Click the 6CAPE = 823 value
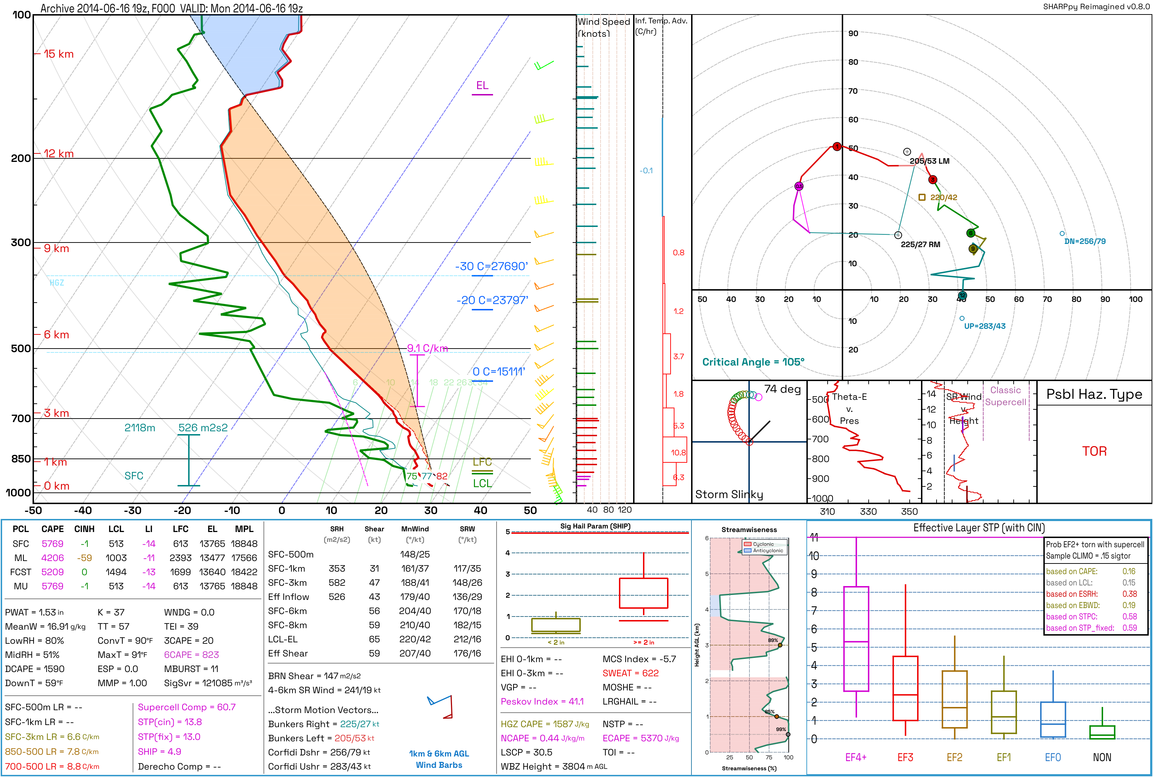The image size is (1153, 777). point(191,655)
